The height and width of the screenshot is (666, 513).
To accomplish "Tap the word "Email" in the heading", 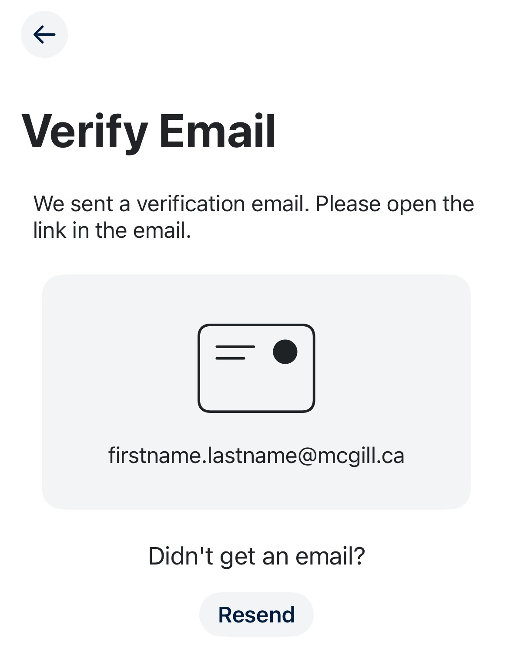I will [x=218, y=131].
